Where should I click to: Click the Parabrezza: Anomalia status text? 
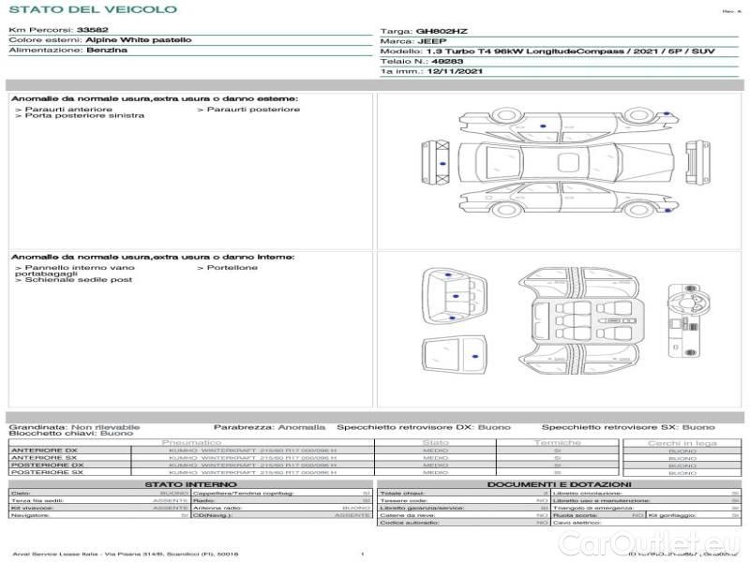pos(270,426)
